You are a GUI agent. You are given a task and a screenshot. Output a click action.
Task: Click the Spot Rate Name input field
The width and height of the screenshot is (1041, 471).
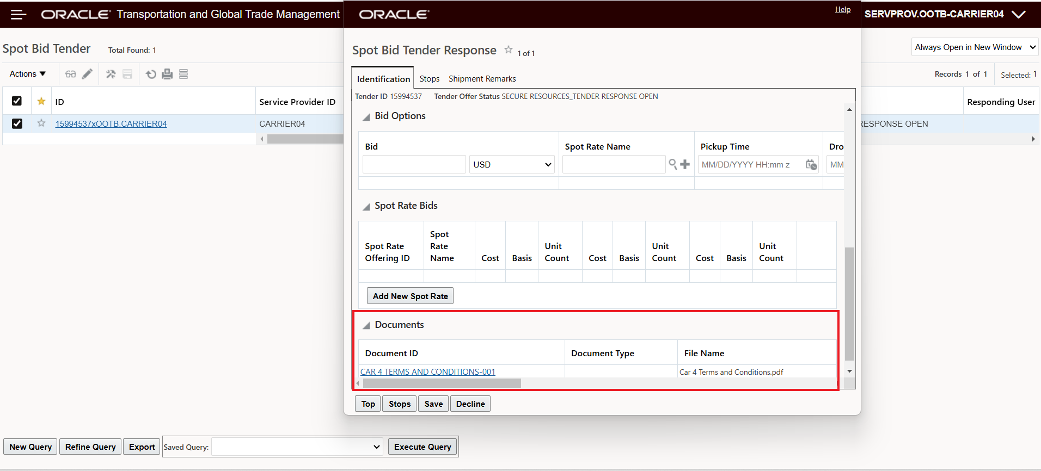[614, 164]
